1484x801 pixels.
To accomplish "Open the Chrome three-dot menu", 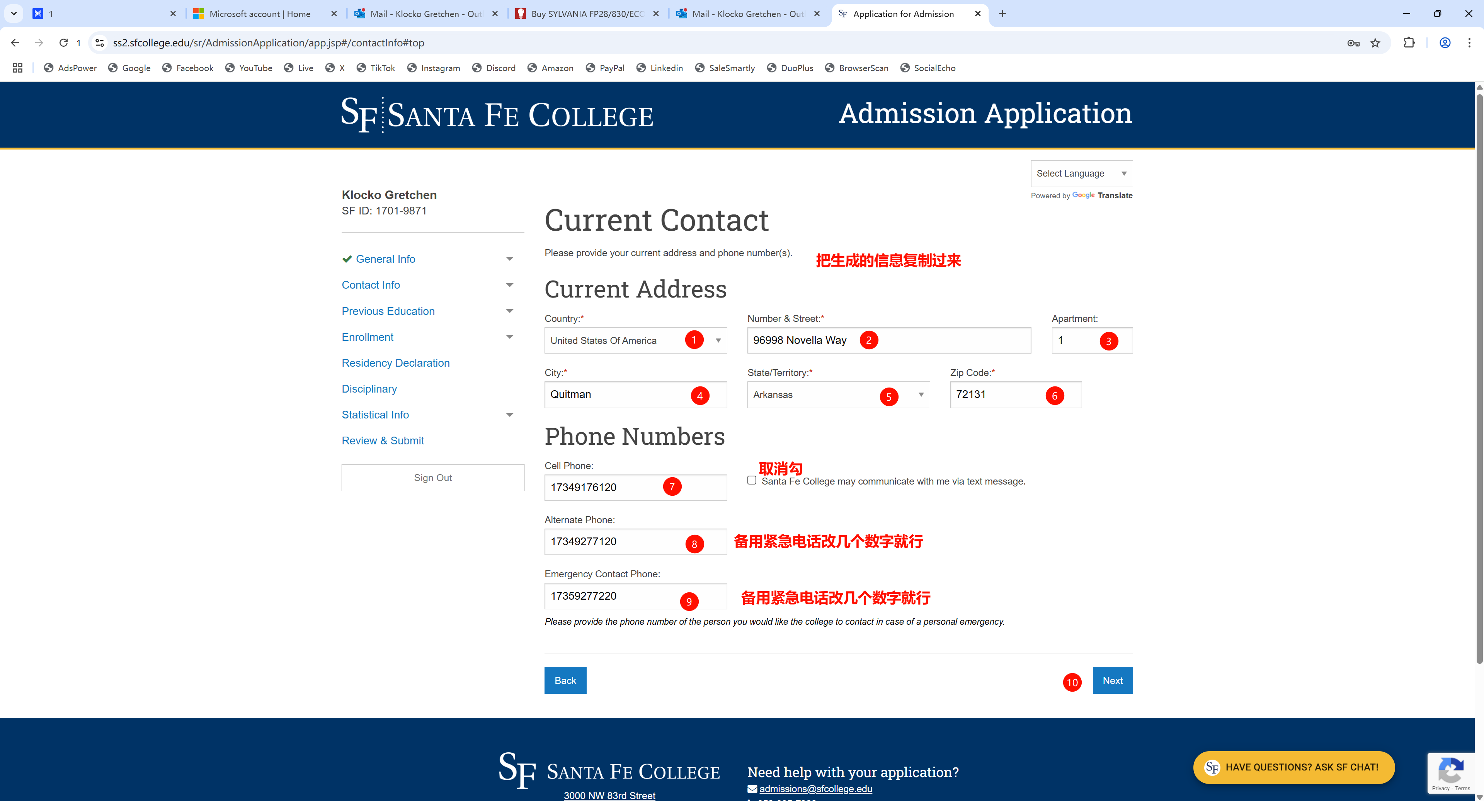I will [1469, 43].
